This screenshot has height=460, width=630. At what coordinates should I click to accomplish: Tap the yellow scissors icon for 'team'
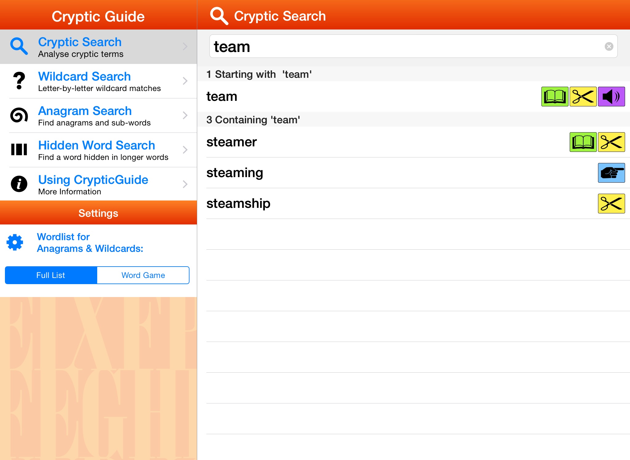pyautogui.click(x=583, y=97)
